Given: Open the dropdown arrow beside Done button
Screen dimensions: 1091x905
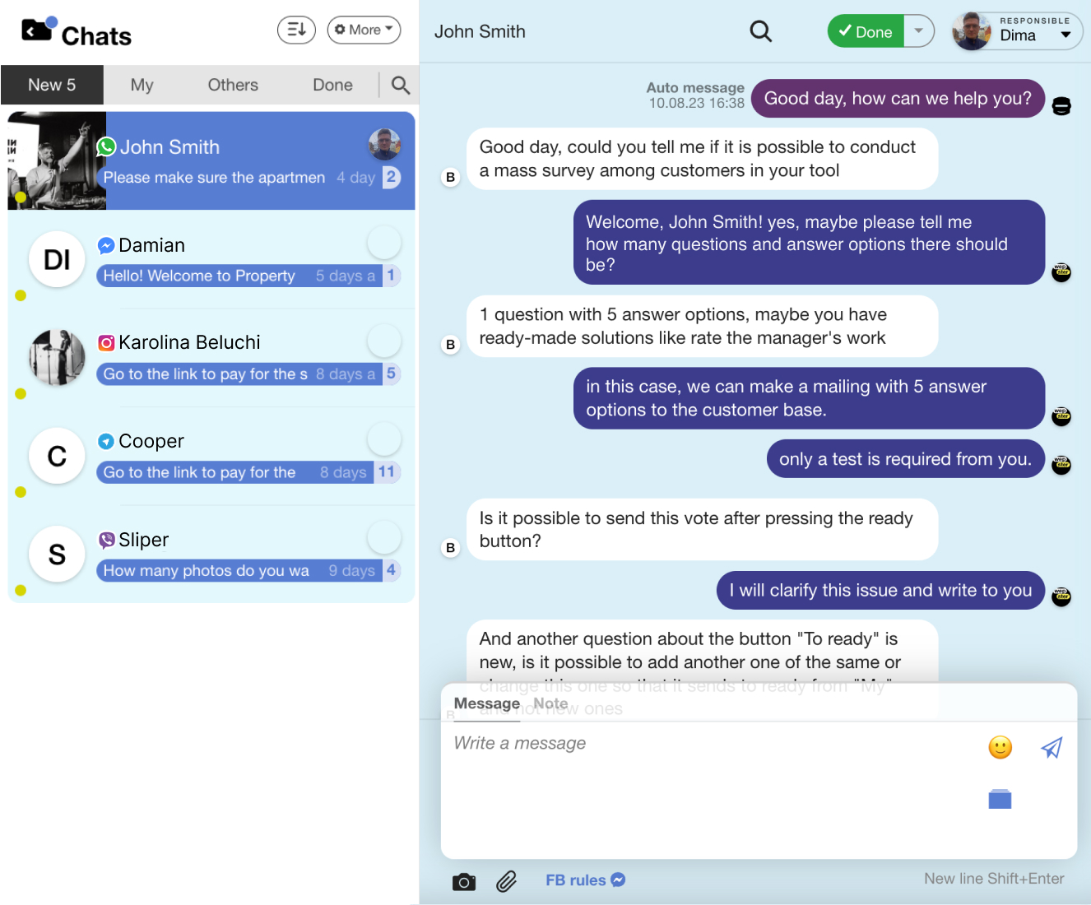Looking at the screenshot, I should point(919,31).
